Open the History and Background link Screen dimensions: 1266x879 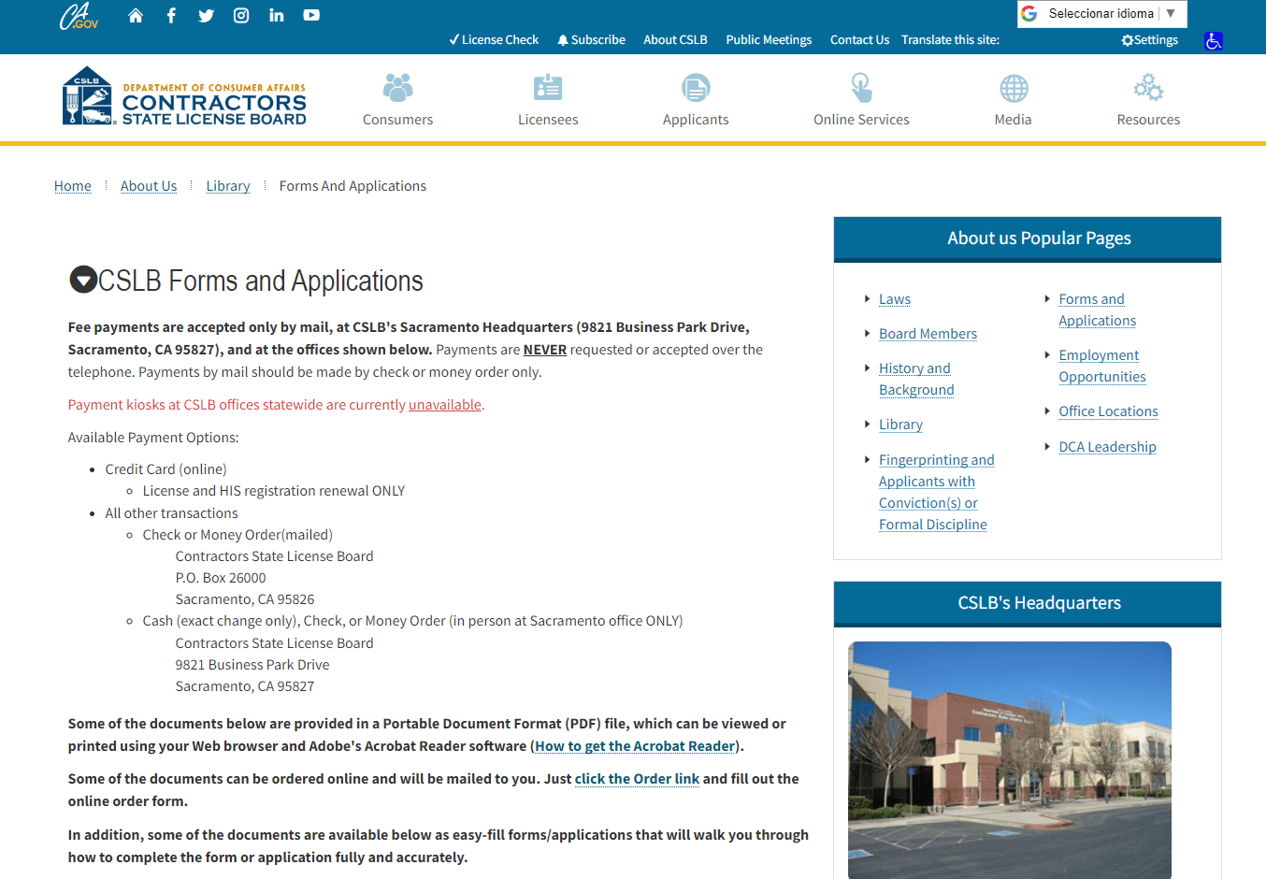click(916, 379)
